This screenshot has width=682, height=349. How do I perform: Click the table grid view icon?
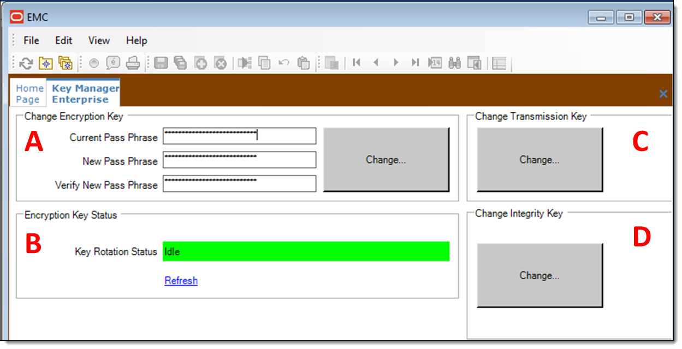point(499,63)
